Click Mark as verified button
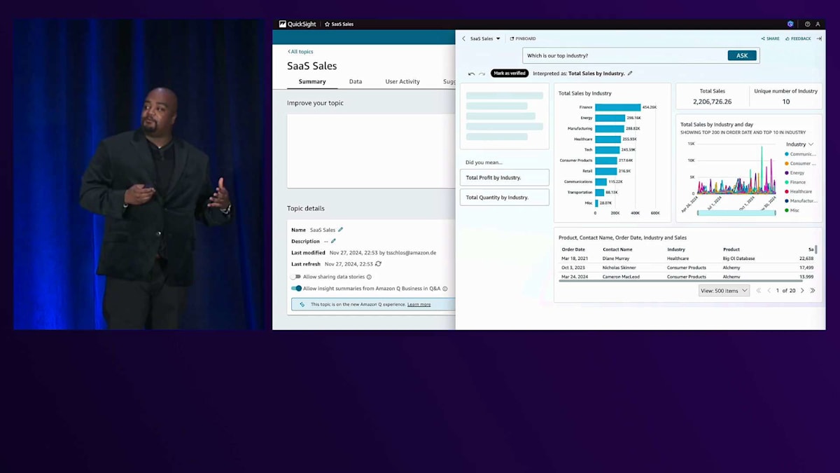The image size is (840, 473). click(510, 73)
